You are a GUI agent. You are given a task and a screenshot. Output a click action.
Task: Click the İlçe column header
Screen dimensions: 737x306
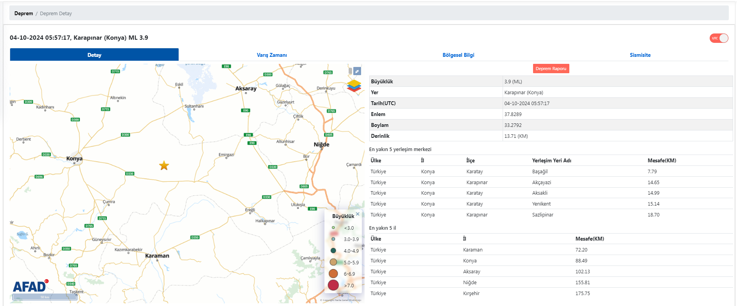(470, 160)
